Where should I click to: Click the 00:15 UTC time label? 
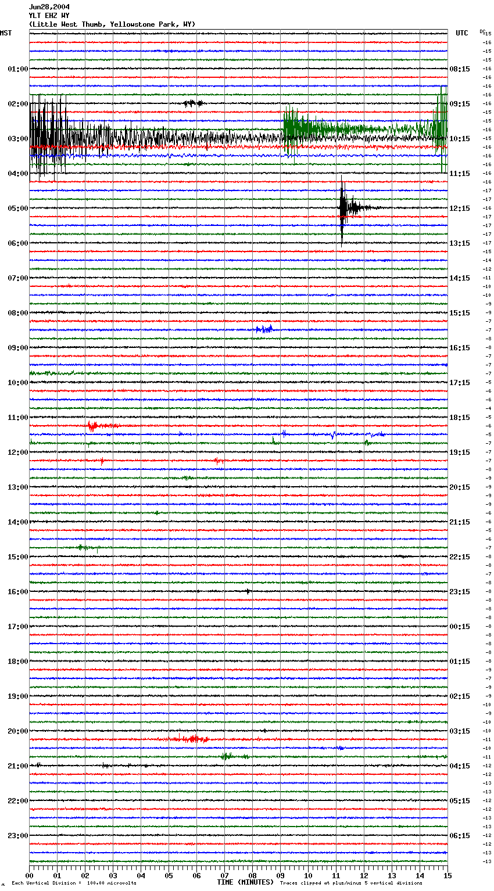(x=460, y=627)
